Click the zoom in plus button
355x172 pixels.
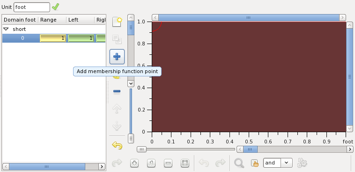click(134, 163)
